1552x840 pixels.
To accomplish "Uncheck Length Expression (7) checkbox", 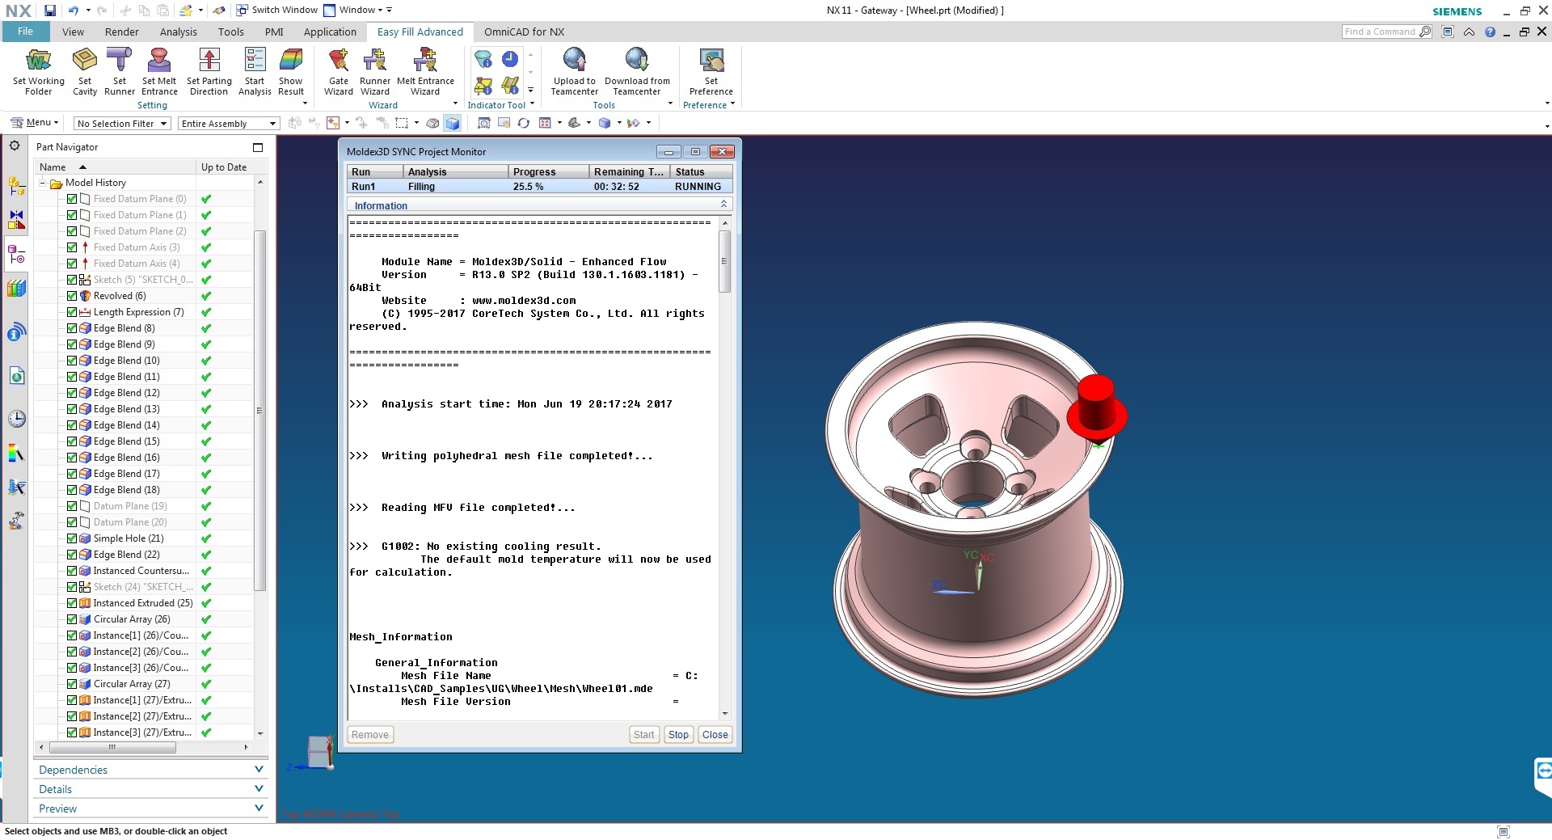I will 72,312.
